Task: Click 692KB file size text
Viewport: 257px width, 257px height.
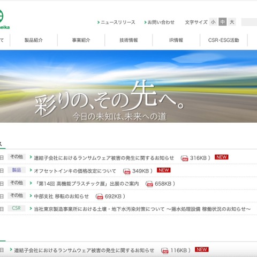Action: (x=113, y=196)
